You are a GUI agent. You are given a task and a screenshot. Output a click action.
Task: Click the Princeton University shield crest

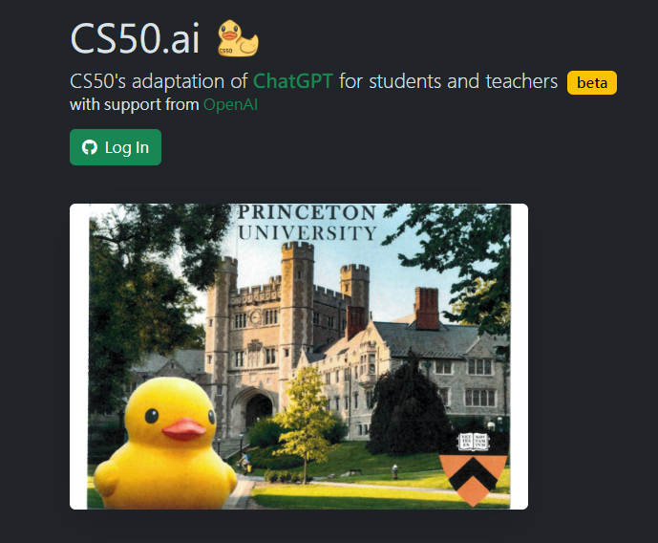point(474,480)
